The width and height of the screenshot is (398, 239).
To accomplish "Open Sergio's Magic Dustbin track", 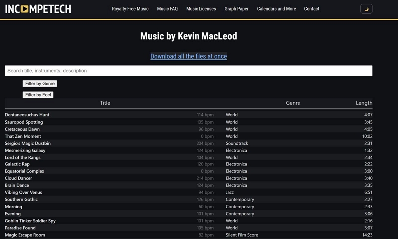I will 28,143.
